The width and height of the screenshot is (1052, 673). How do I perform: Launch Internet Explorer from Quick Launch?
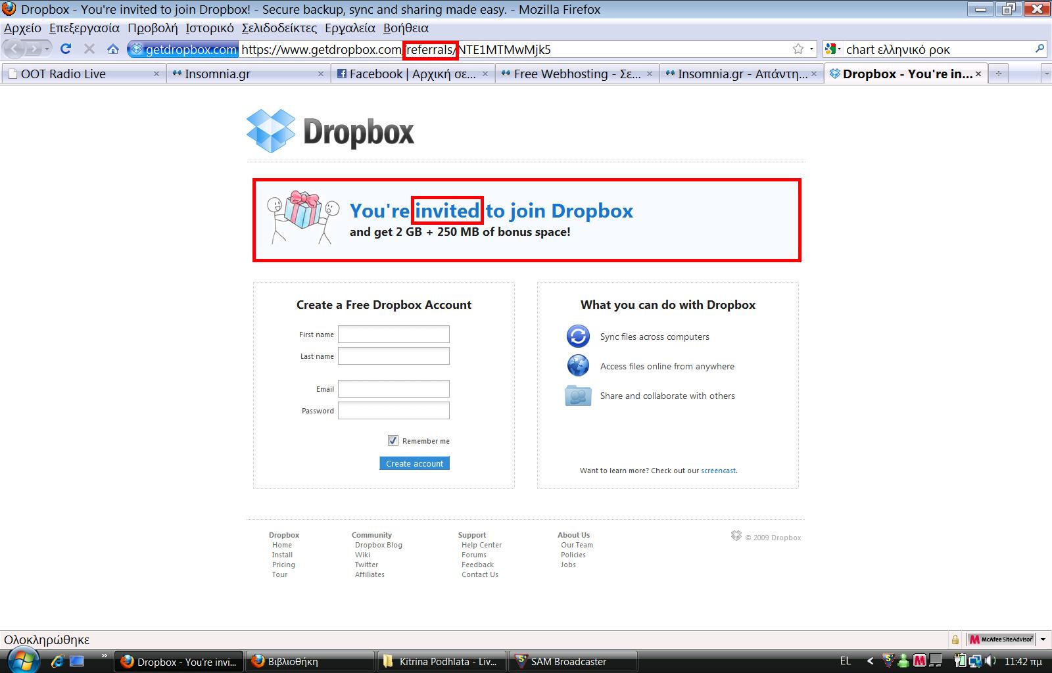pyautogui.click(x=57, y=661)
